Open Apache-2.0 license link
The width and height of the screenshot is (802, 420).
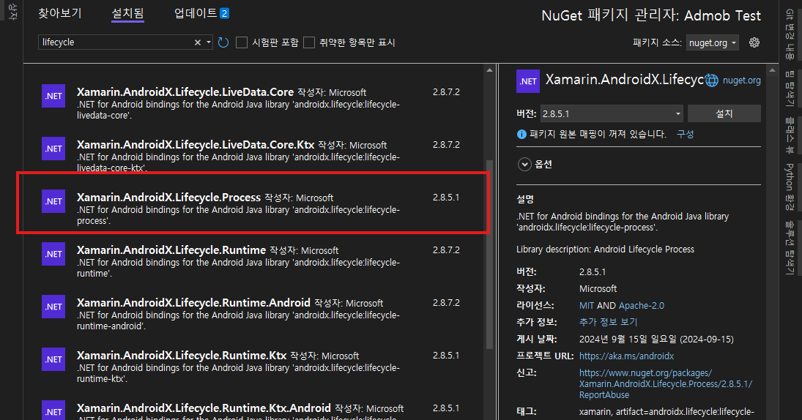click(x=642, y=306)
